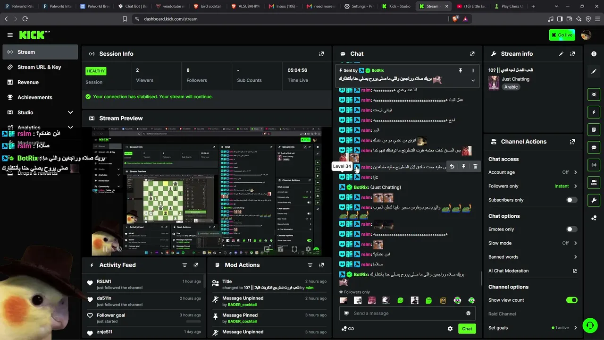Screen dimensions: 604x340
Task: Open Slow mode options
Action: pos(533,243)
